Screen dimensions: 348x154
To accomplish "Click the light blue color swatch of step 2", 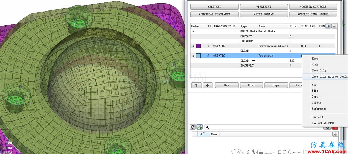I will pyautogui.click(x=198, y=56).
